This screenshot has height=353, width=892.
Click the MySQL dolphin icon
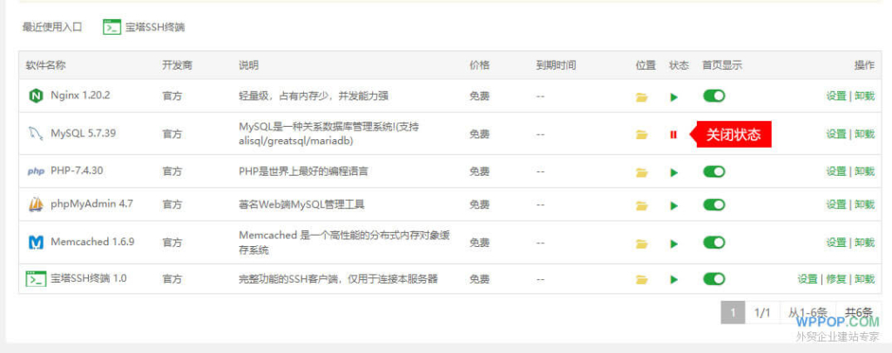point(36,134)
